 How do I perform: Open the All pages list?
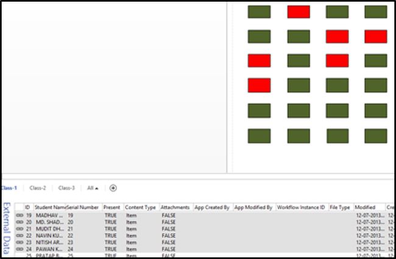[x=93, y=188]
